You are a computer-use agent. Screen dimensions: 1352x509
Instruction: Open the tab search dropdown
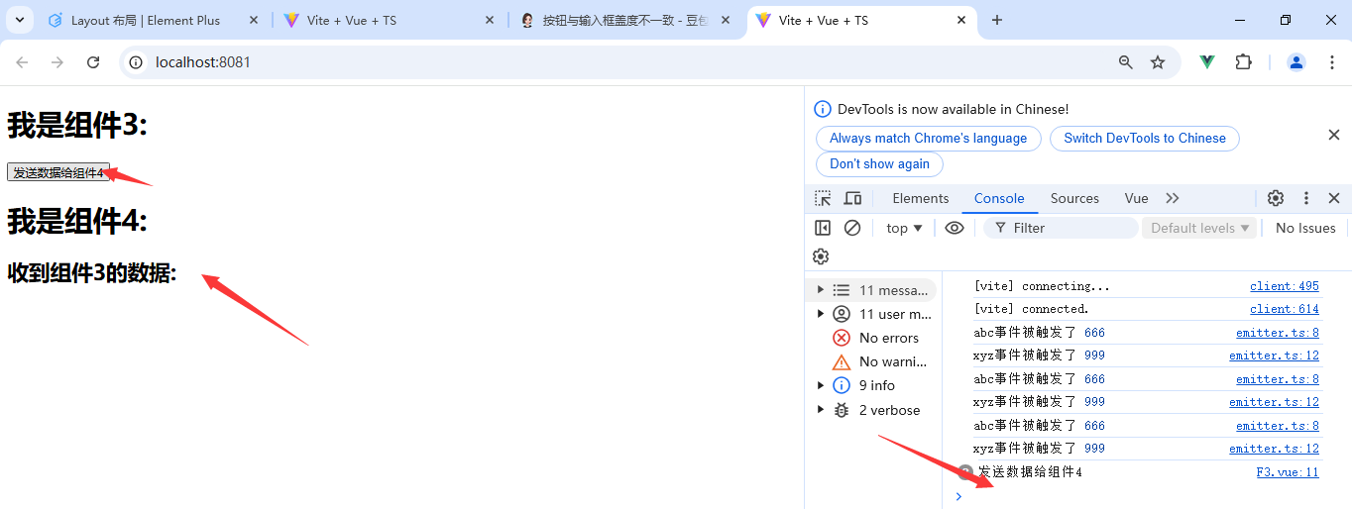pos(19,20)
